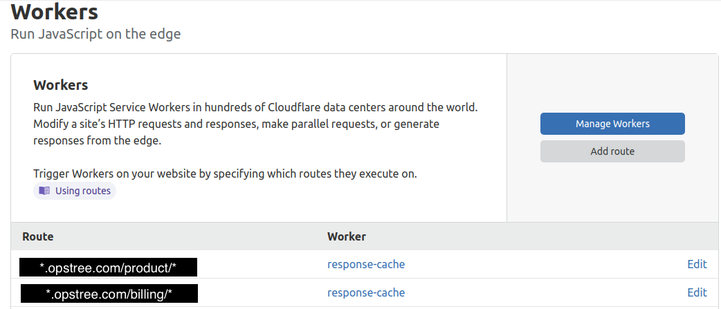This screenshot has width=721, height=309.
Task: Click the Route column header
Action: tap(38, 236)
